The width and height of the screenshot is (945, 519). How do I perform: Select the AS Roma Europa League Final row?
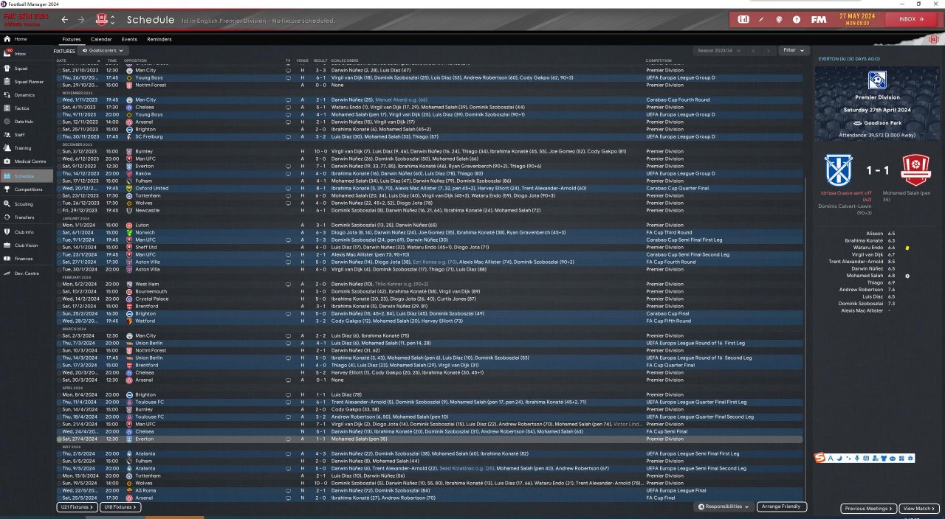(x=429, y=490)
